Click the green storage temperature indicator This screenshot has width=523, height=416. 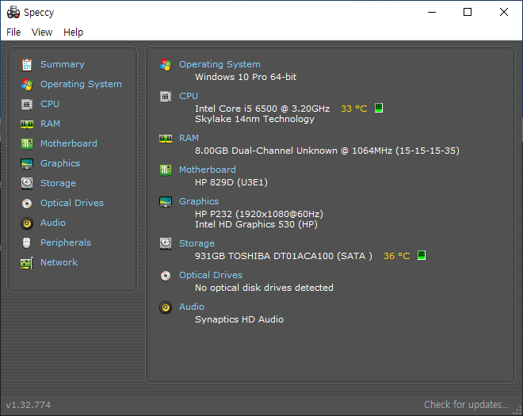tap(422, 255)
